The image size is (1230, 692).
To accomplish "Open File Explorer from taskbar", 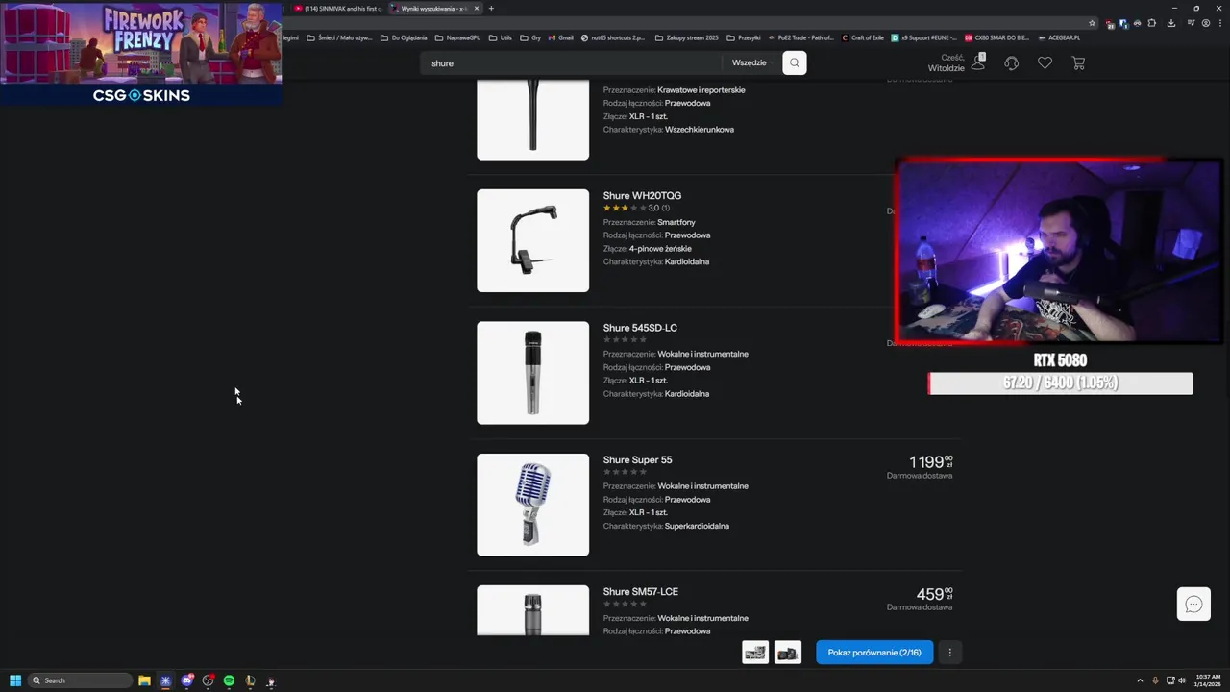I will (144, 680).
